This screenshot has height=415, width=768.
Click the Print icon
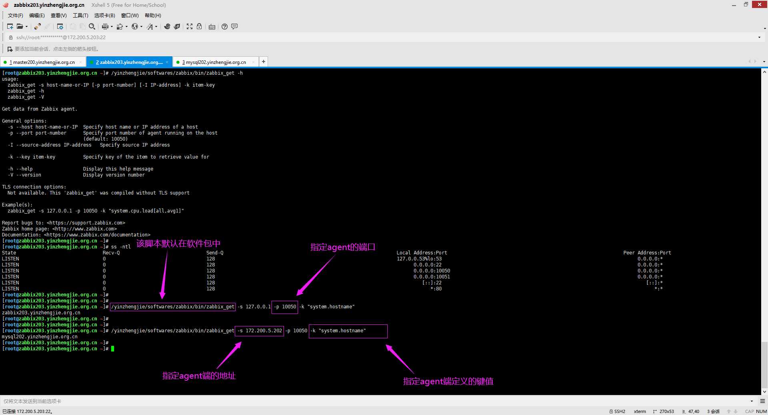click(105, 26)
